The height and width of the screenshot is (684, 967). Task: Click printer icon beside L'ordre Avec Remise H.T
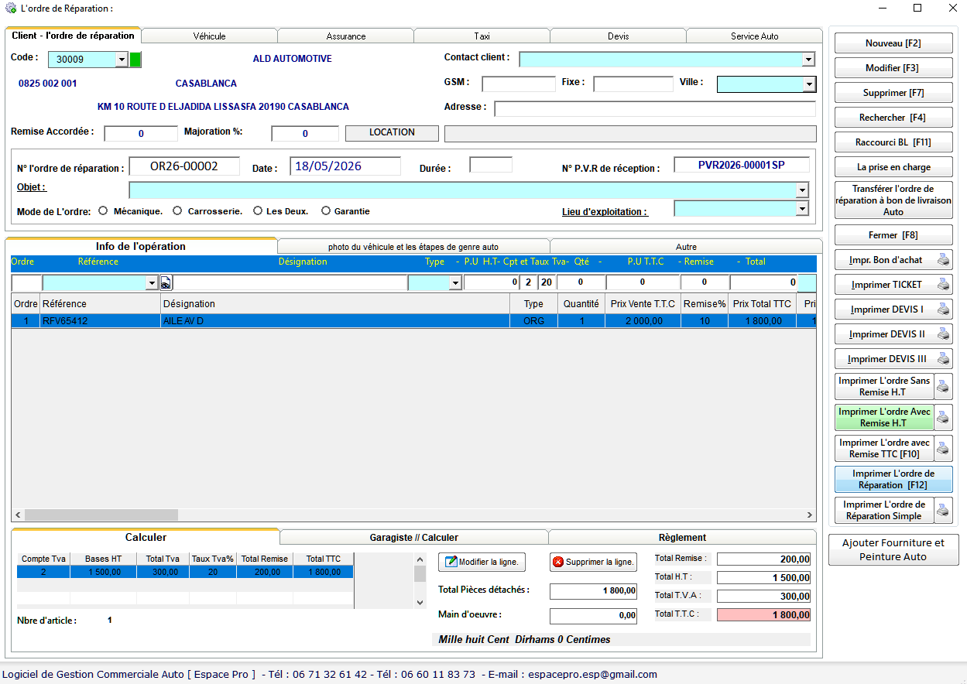click(943, 417)
